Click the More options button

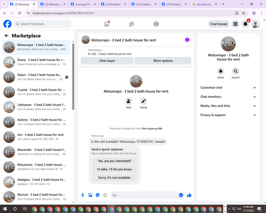[163, 61]
